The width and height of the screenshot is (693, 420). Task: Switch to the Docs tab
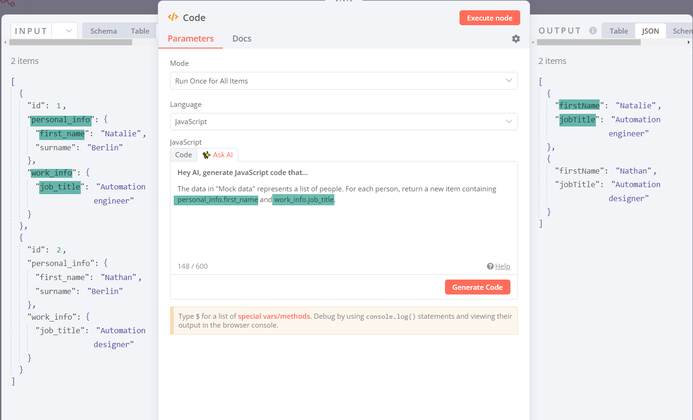(241, 38)
